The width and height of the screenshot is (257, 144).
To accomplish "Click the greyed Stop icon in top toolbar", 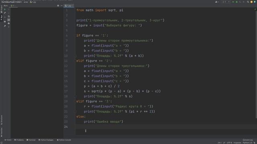I will tap(244, 2).
